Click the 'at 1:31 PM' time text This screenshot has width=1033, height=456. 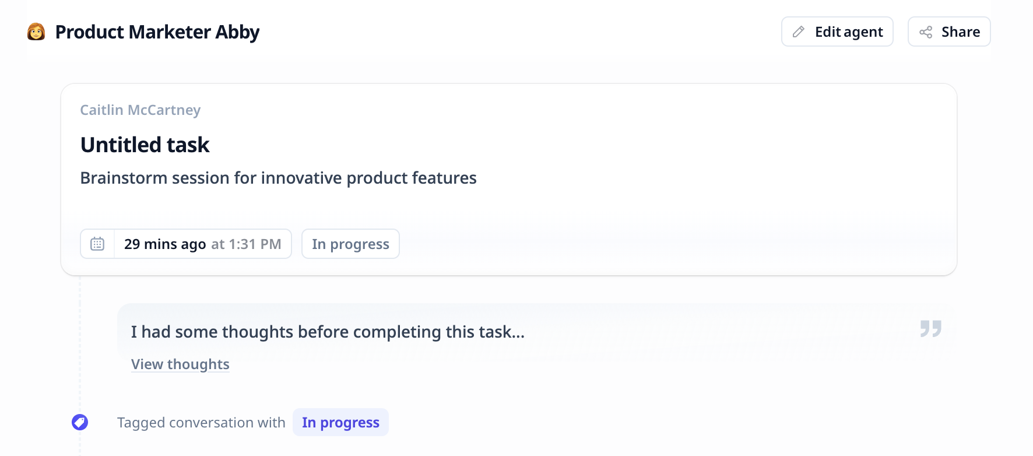[x=246, y=244]
